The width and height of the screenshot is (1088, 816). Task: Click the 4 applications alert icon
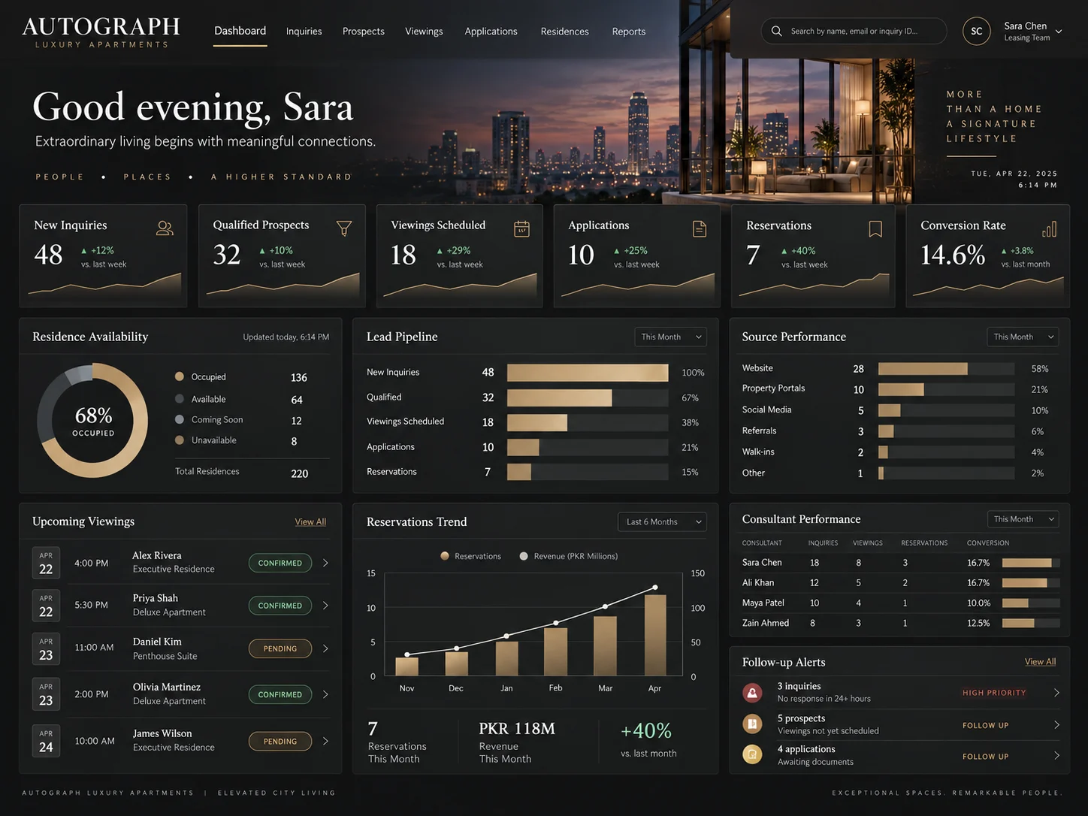(752, 754)
